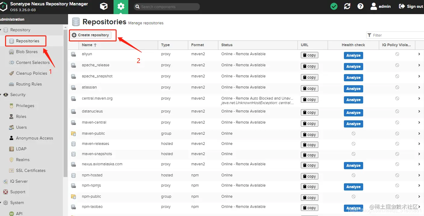Focus the Filter input box
The image size is (424, 216).
point(395,35)
